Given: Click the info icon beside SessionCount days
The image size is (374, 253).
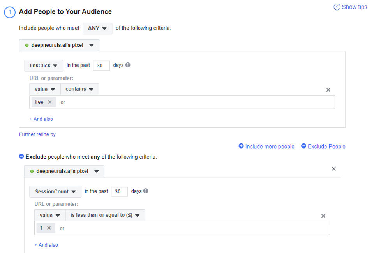Looking at the screenshot, I should click(x=146, y=191).
